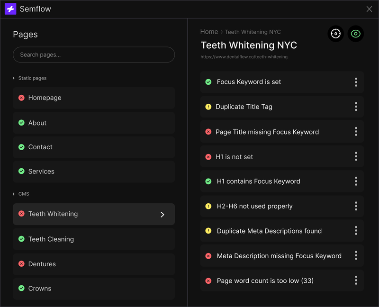Click the green success icon on Focus Keyword is set

click(x=208, y=82)
